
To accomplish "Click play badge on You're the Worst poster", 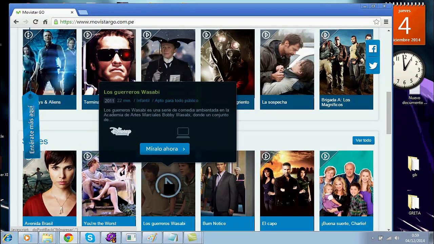I will (x=88, y=156).
